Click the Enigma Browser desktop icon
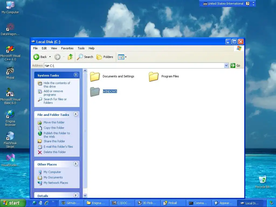 pos(10,118)
